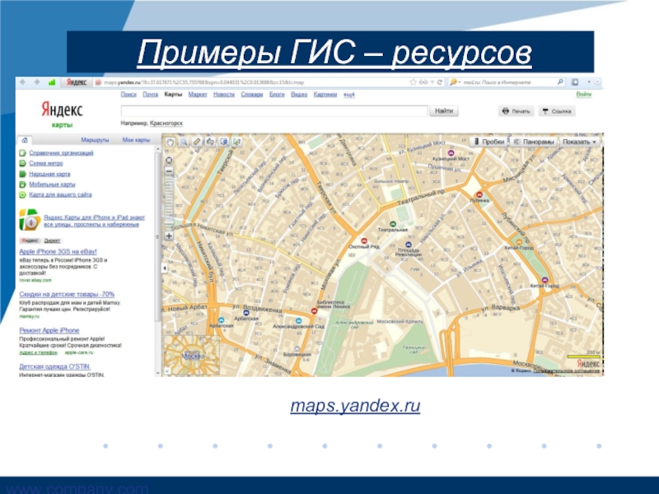The width and height of the screenshot is (659, 494).
Task: Click the left panel scrollbar down arrow
Action: coord(158,373)
